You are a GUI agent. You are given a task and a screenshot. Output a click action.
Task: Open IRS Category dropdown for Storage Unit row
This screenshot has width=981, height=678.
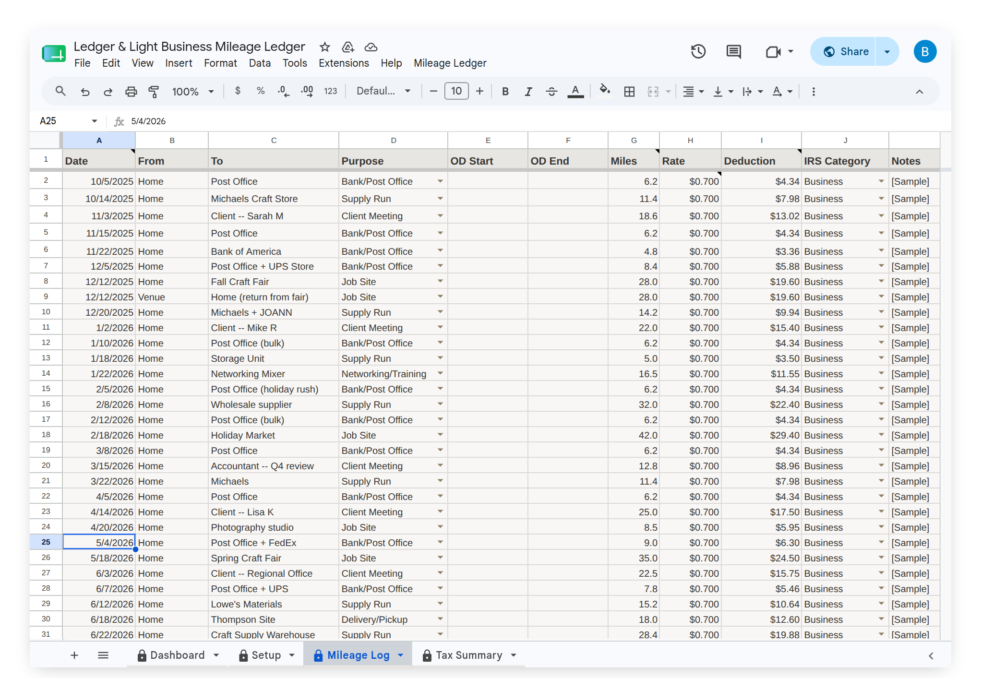[881, 358]
